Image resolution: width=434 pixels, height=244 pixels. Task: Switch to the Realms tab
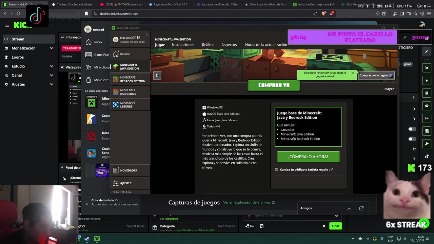(208, 45)
